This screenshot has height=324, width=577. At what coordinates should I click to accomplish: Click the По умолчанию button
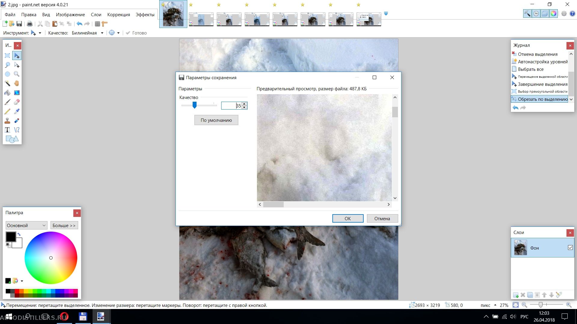pos(216,120)
